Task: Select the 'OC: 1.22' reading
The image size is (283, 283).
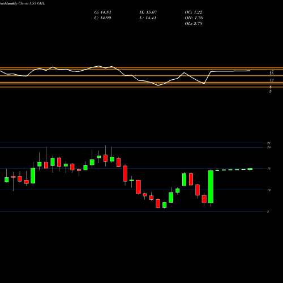Action: (x=194, y=12)
